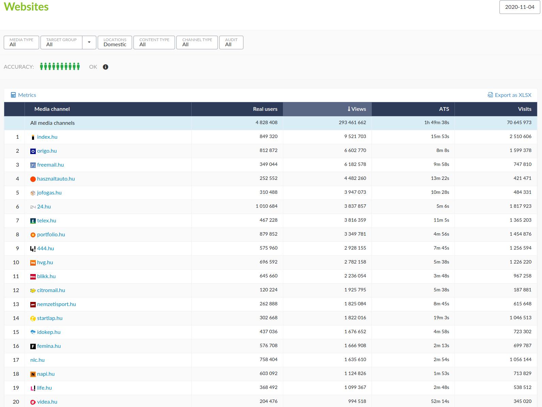This screenshot has height=407, width=542.
Task: Click the freemail.hu favicon
Action: (33, 165)
